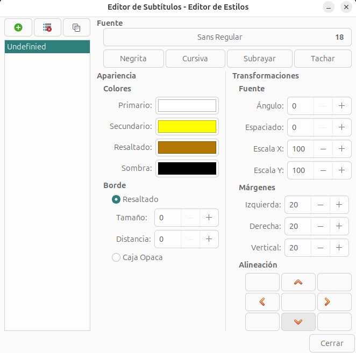The width and height of the screenshot is (356, 353).
Task: Delete the selected style with list-remove icon
Action: pyautogui.click(x=47, y=27)
